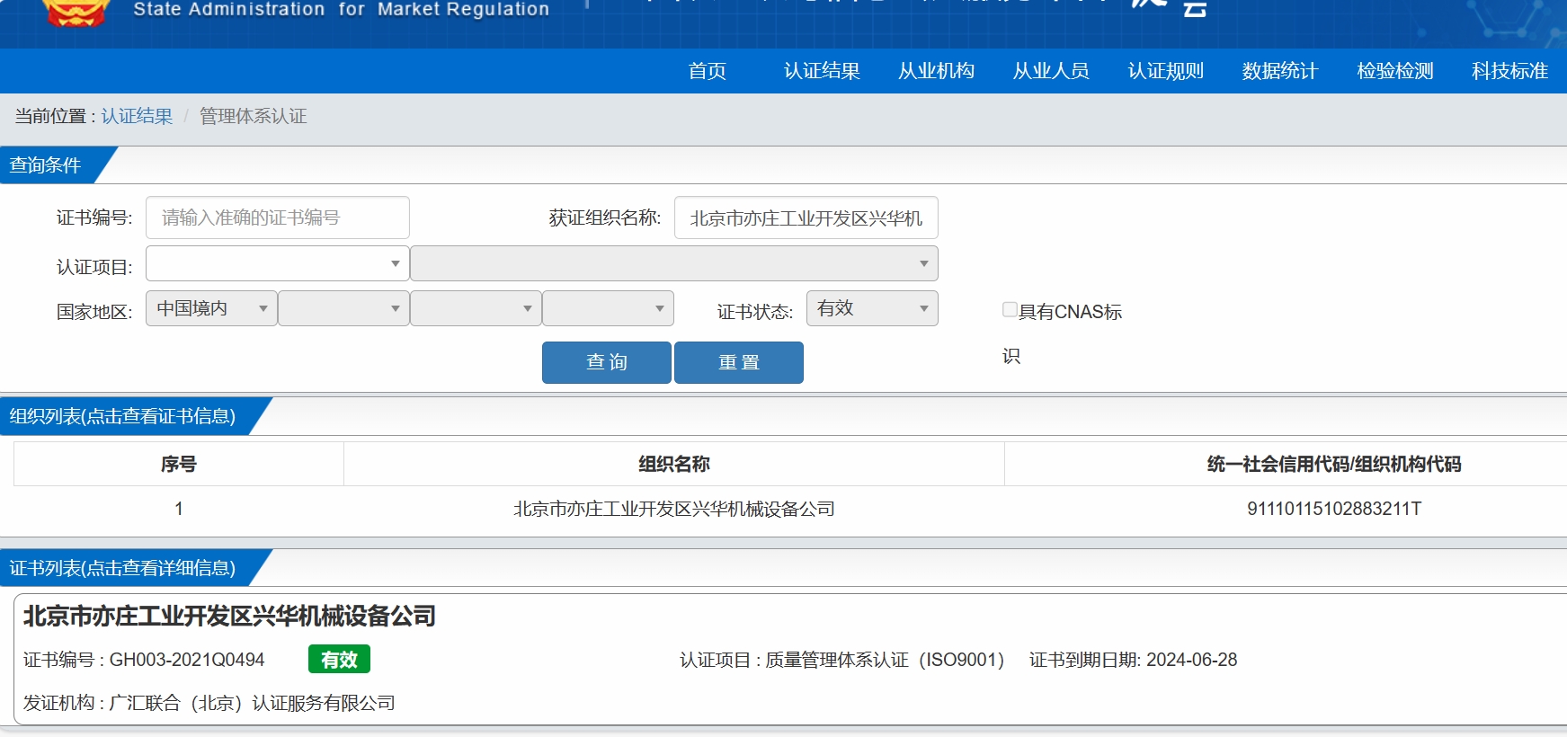
Task: Click the 管理体系认证 breadcrumb text
Action: click(253, 116)
